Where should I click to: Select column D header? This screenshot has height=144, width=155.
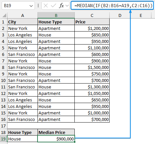point(120,15)
